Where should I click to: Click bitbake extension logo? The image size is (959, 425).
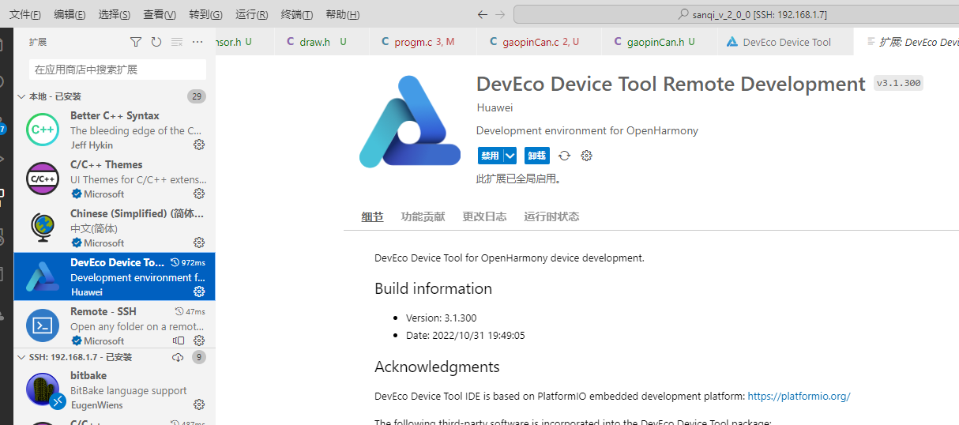[x=43, y=389]
